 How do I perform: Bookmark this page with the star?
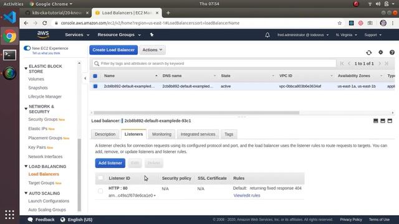coord(339,23)
